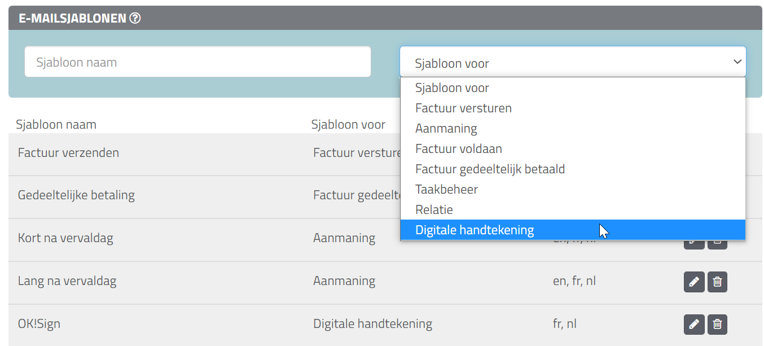Screen dimensions: 764x346
Task: Pick Factuur voldaan in the list
Action: [458, 148]
